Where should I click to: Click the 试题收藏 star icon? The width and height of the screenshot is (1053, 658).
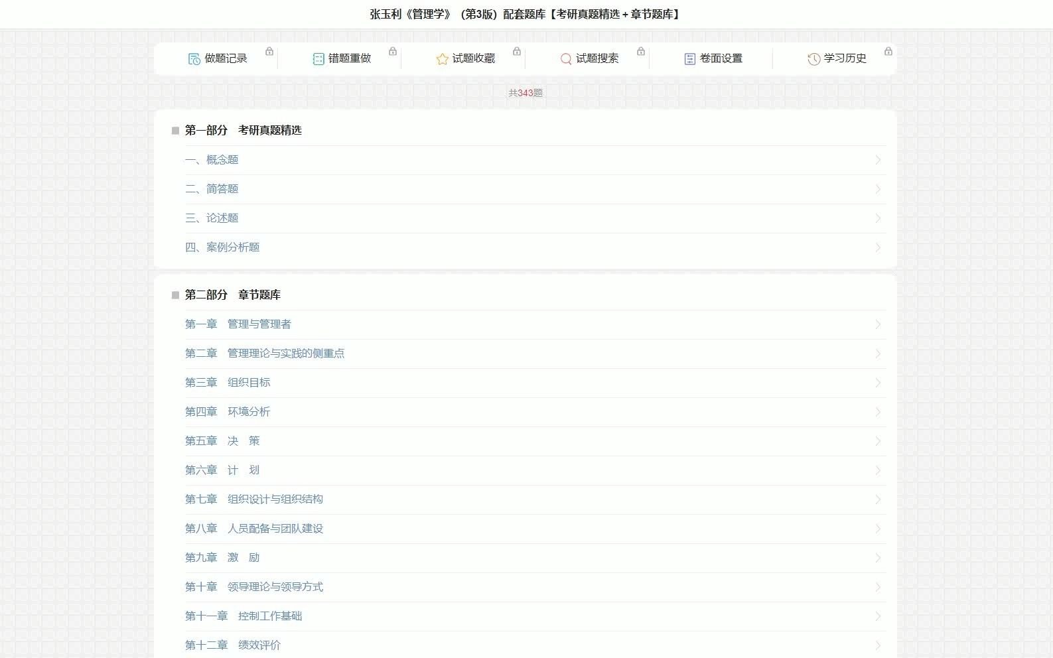pos(442,59)
